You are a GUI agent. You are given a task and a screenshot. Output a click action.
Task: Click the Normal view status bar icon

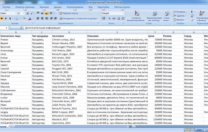187,130
